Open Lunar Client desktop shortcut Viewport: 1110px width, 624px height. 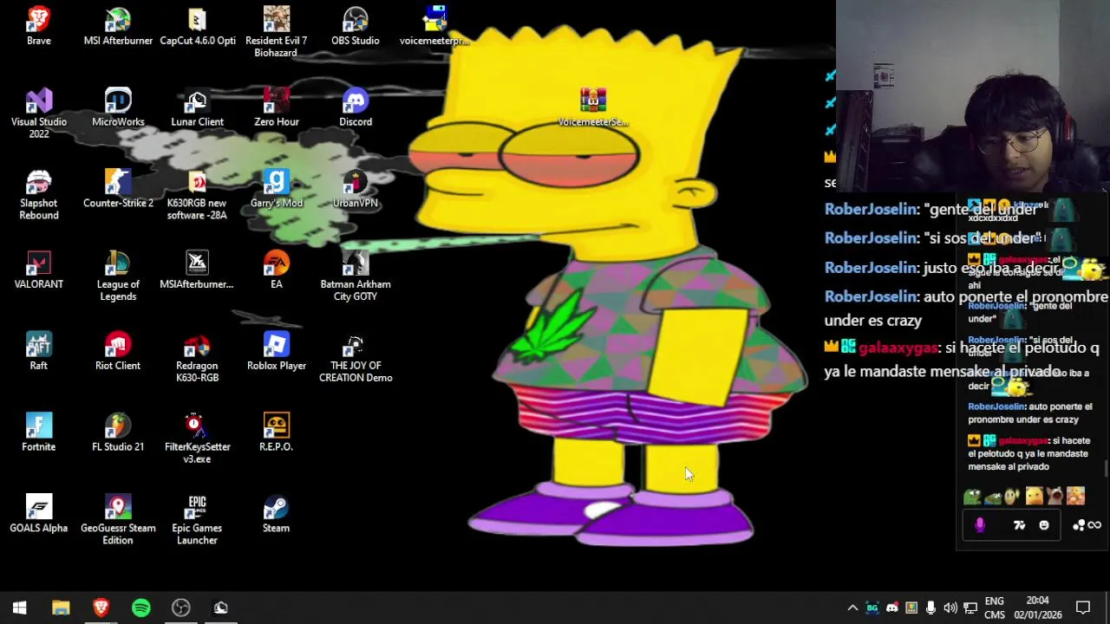coord(197,107)
